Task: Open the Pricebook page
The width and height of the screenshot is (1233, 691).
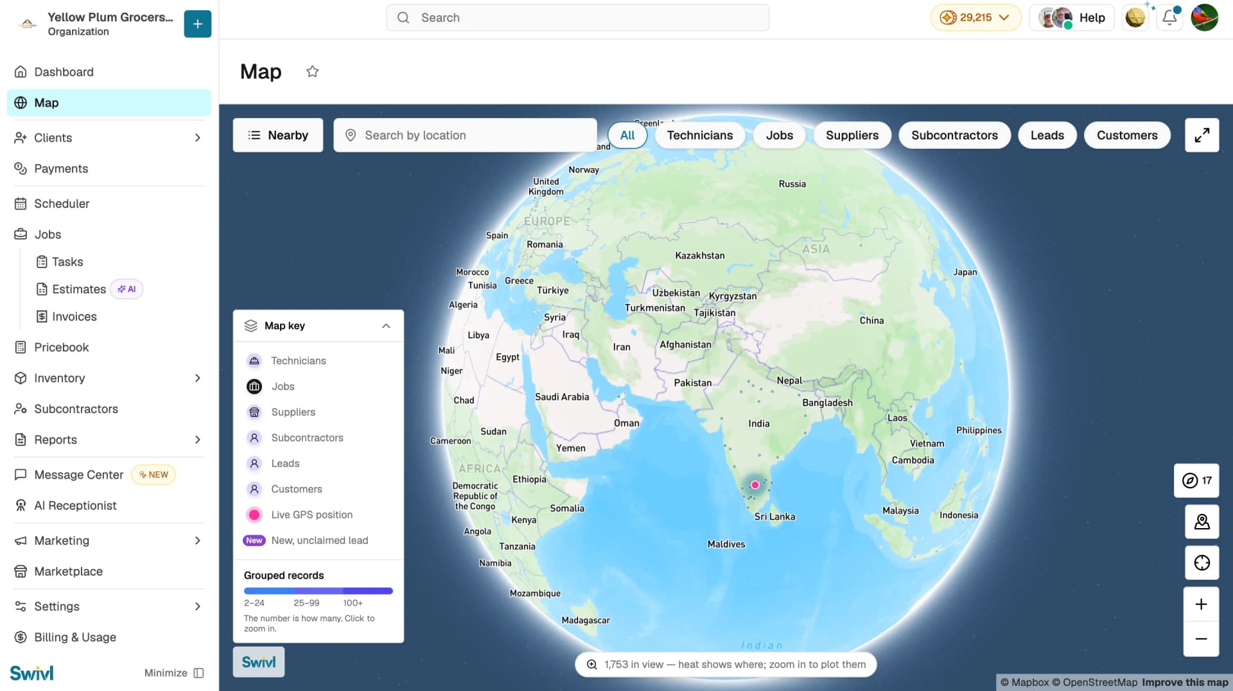Action: pyautogui.click(x=109, y=348)
